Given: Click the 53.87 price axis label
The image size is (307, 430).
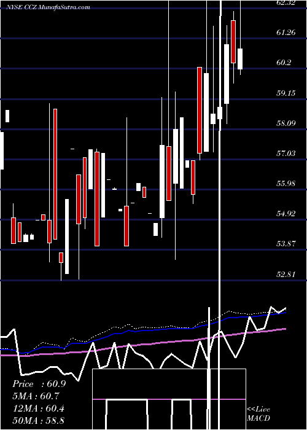Looking at the screenshot, I should pyautogui.click(x=286, y=244).
